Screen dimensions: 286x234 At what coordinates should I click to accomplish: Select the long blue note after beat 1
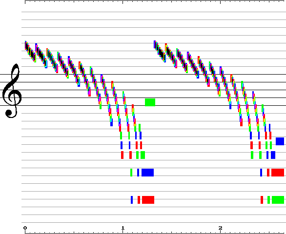(147, 173)
